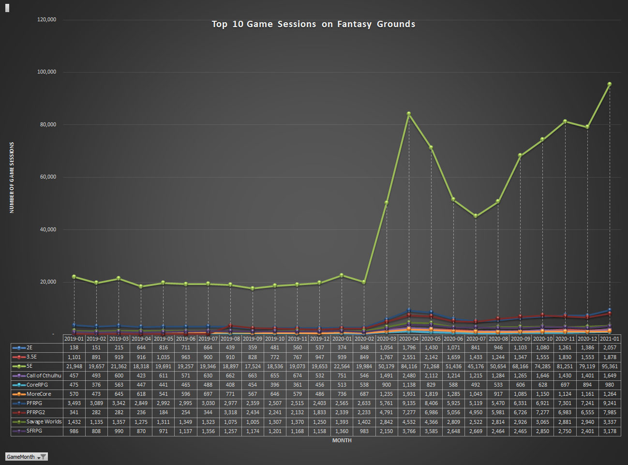Image resolution: width=628 pixels, height=465 pixels.
Task: Select the MoreCore legend marker
Action: (19, 394)
